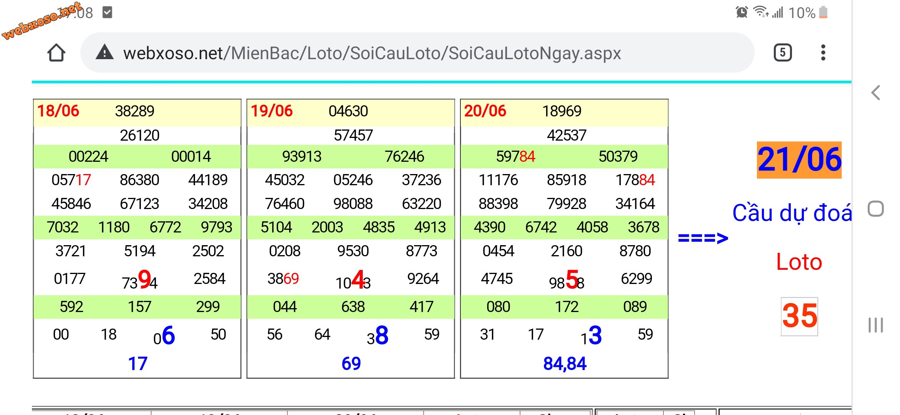Screen dimensions: 900x415
Task: Tap the number 05717 in 18/06
Action: 71,180
